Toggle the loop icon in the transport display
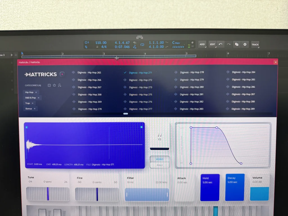 pos(142,45)
